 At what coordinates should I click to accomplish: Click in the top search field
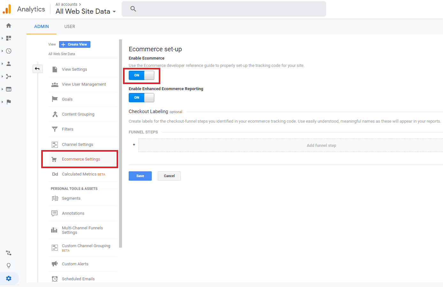coord(224,9)
